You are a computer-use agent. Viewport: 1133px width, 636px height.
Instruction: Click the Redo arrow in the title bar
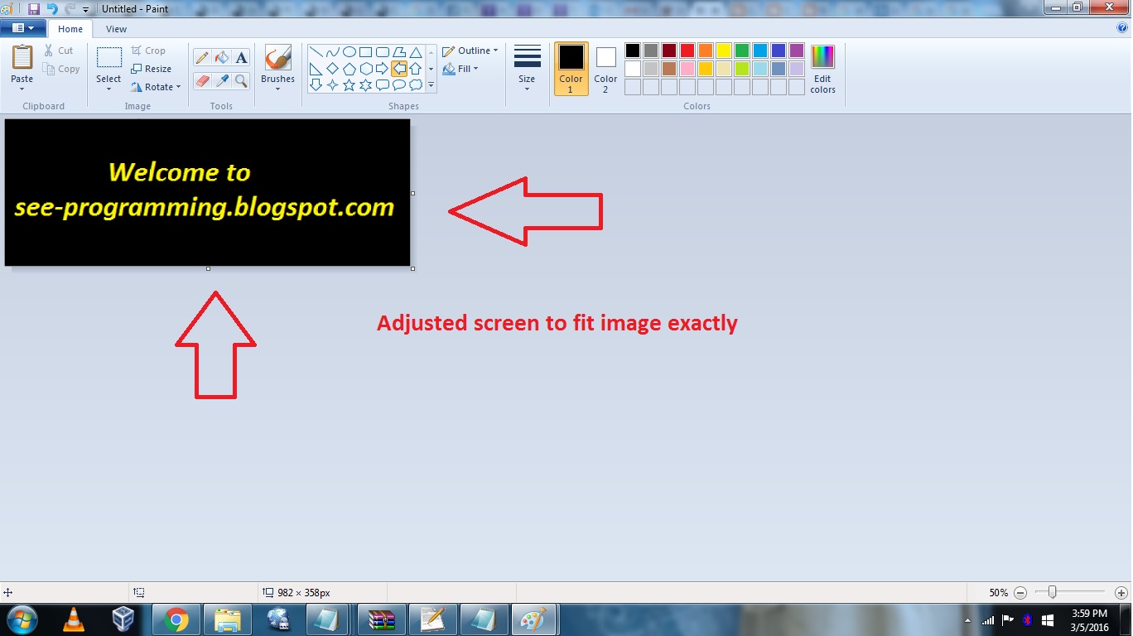point(70,8)
